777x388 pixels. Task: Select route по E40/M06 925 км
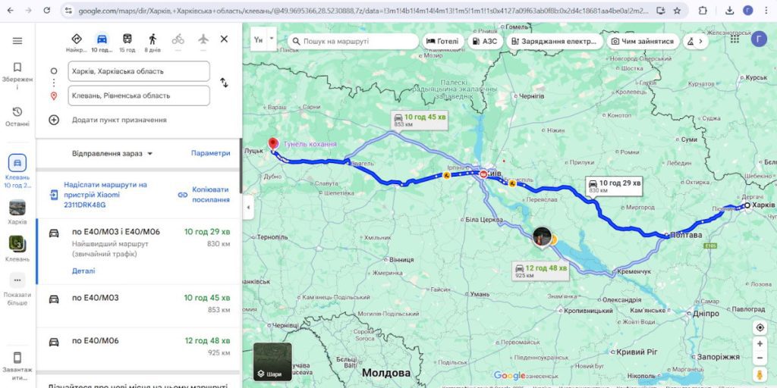coord(139,349)
